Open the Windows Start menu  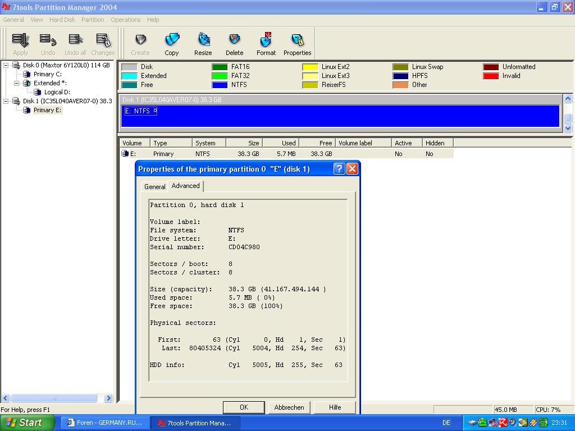tap(28, 423)
